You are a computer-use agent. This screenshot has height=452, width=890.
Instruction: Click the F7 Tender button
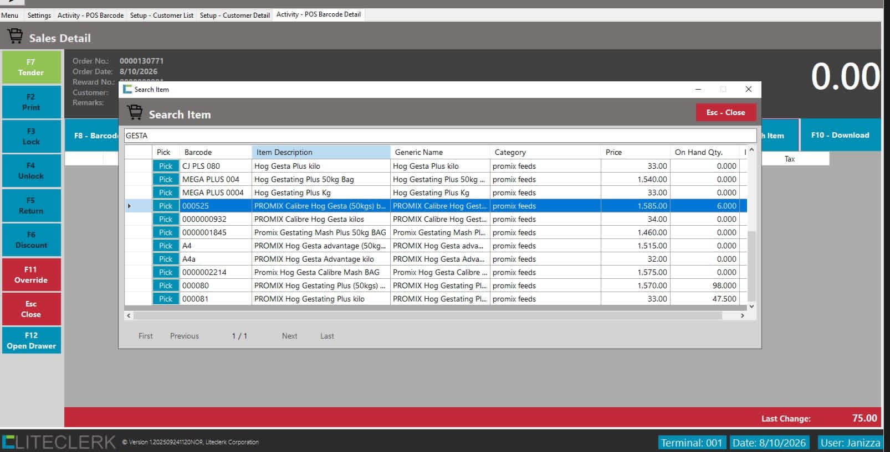point(31,67)
